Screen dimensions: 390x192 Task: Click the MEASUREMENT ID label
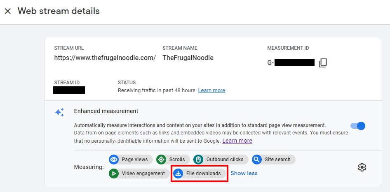coord(288,48)
